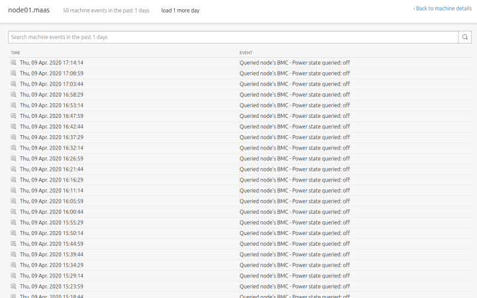Click event text in the 16:05:59 row
Viewport: 477px width, 298px height.
tap(294, 201)
